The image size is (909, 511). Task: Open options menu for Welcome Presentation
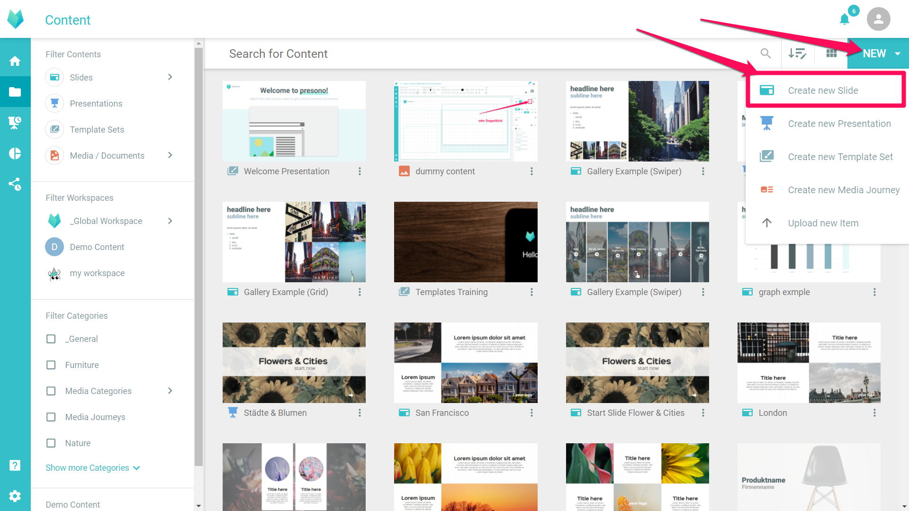coord(360,171)
